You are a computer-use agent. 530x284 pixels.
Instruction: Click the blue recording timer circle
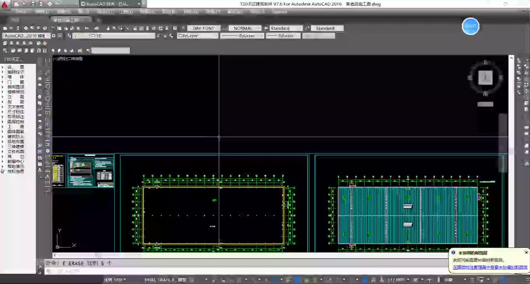(470, 26)
